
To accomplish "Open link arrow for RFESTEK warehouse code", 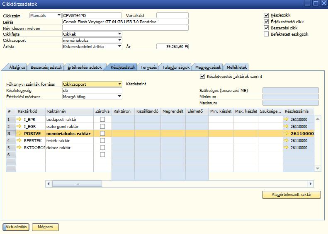I will pyautogui.click(x=19, y=140).
